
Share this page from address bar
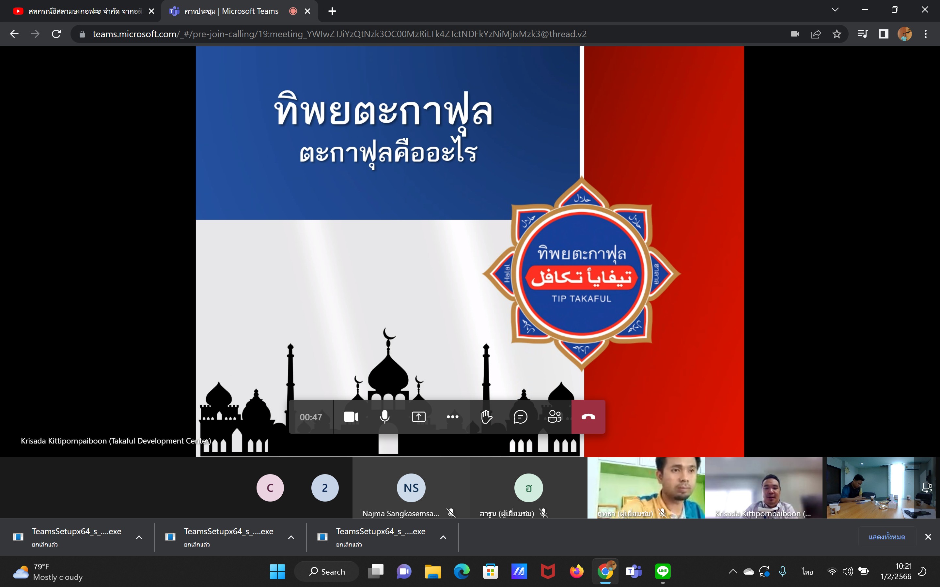point(816,34)
